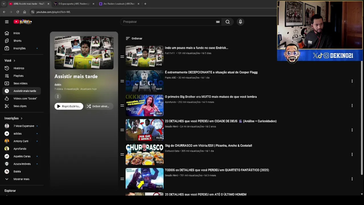Viewport: 364px width, 205px height.
Task: Open the Cooper Flagg DECEPÇÃO thumbnail
Action: point(144,81)
